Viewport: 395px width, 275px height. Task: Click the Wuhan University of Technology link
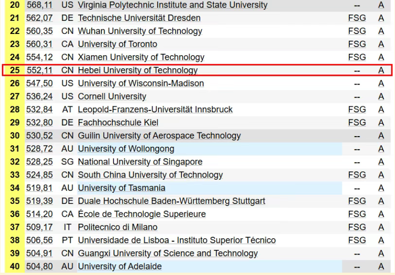140,31
